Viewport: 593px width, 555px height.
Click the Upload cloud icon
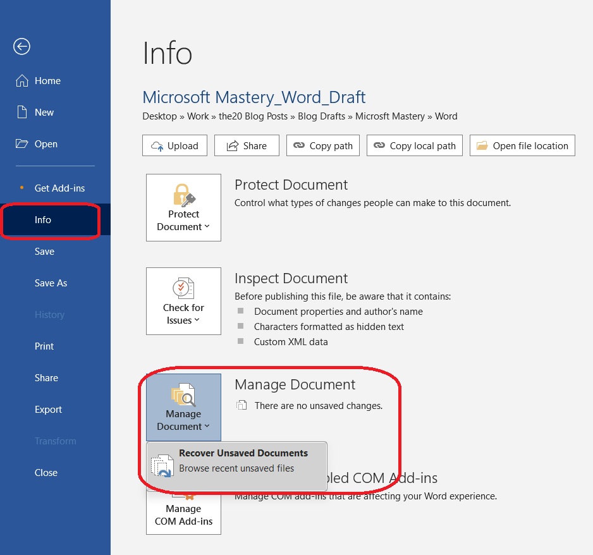point(157,146)
